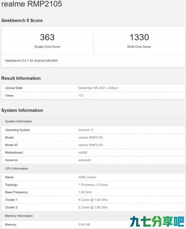Click the Chinese watermark logo

coord(157,221)
